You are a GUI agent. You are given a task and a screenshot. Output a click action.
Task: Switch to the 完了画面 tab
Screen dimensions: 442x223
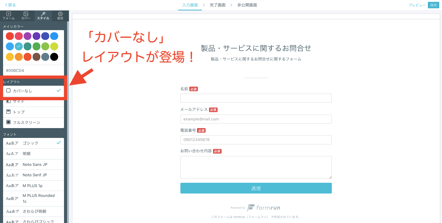218,5
